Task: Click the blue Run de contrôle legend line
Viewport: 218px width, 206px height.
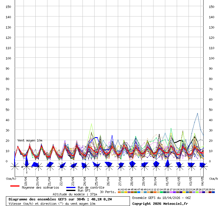Action: pos(71,187)
